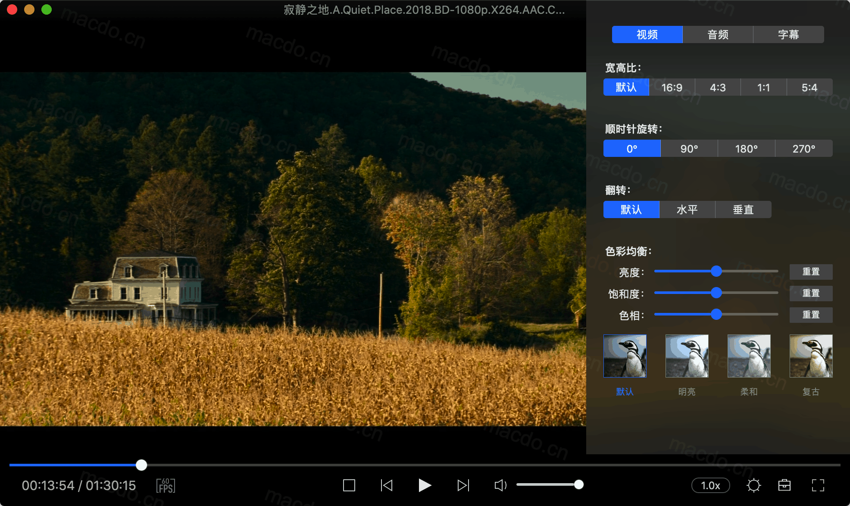Open the brightness settings sun icon
The height and width of the screenshot is (506, 850).
[x=753, y=485]
